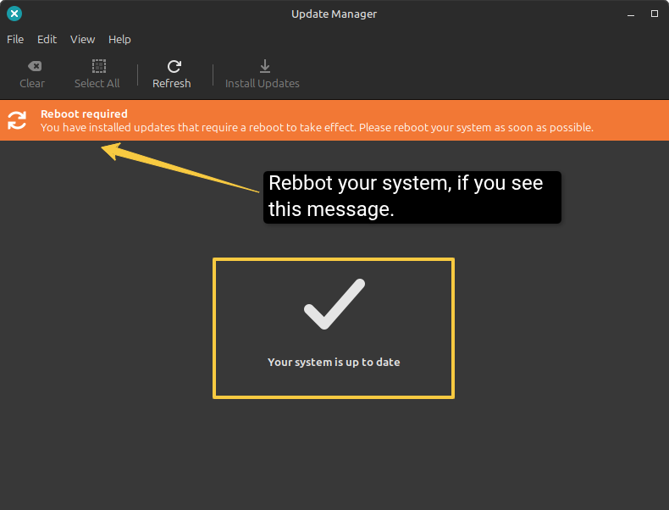Click the 'Reboot required' heading text
669x510 pixels.
[84, 114]
